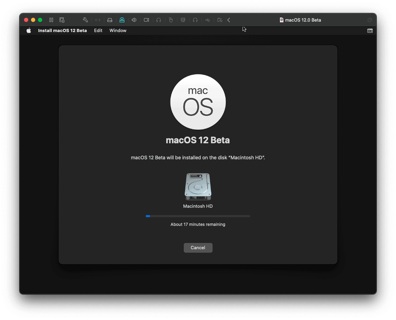Click the text stating installation on the disk "Macintosh HD"

tap(198, 158)
